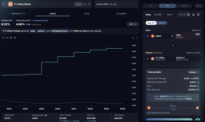Image resolution: width=205 pixels, height=122 pixels.
Task: Click the maturity date 14 Jan 2027
Action: 102,4
